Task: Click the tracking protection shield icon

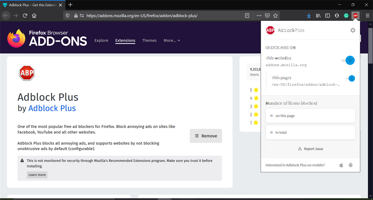Action: 68,16
